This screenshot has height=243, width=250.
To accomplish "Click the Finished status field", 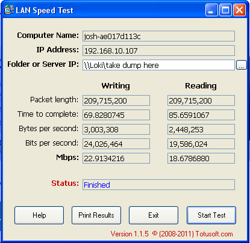I will click(x=158, y=185).
